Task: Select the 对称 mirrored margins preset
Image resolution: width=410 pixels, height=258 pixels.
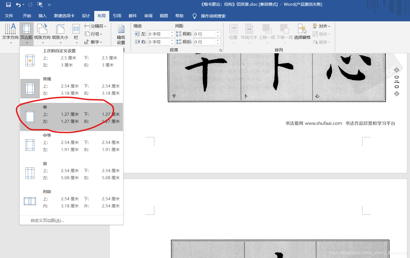Action: [71, 202]
